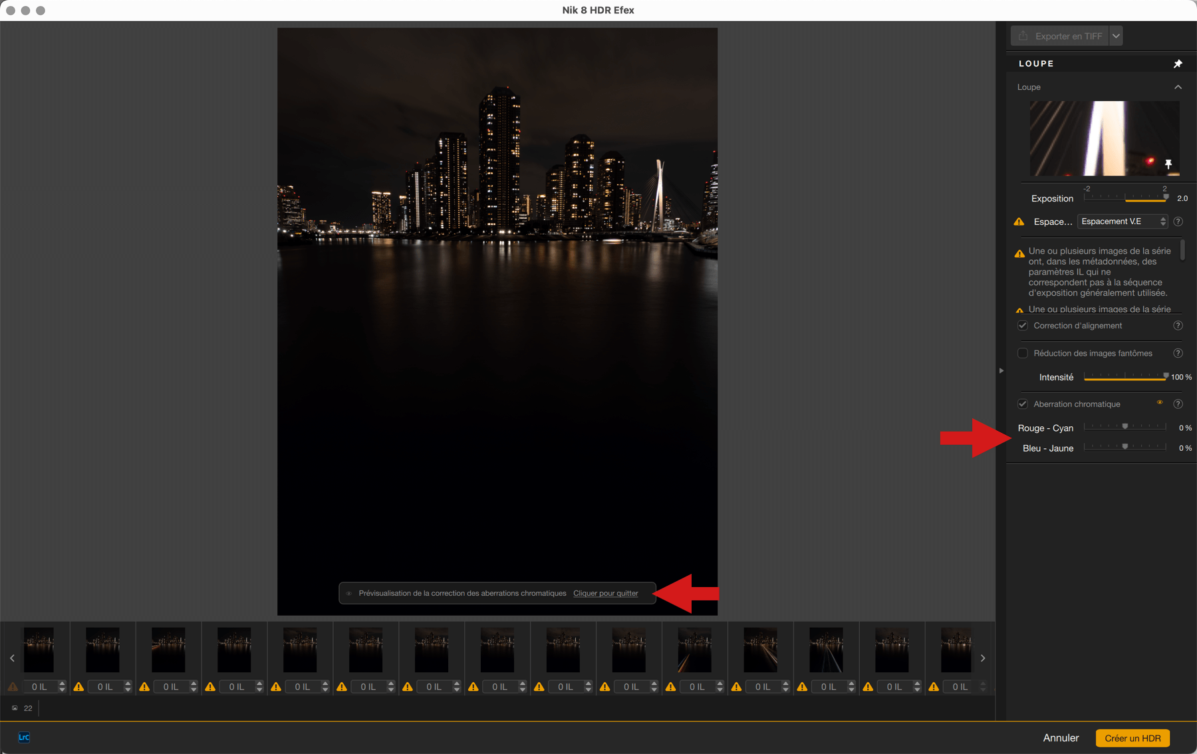Click the Rouge - Cyan 0 % value
The image size is (1197, 754).
[1184, 428]
